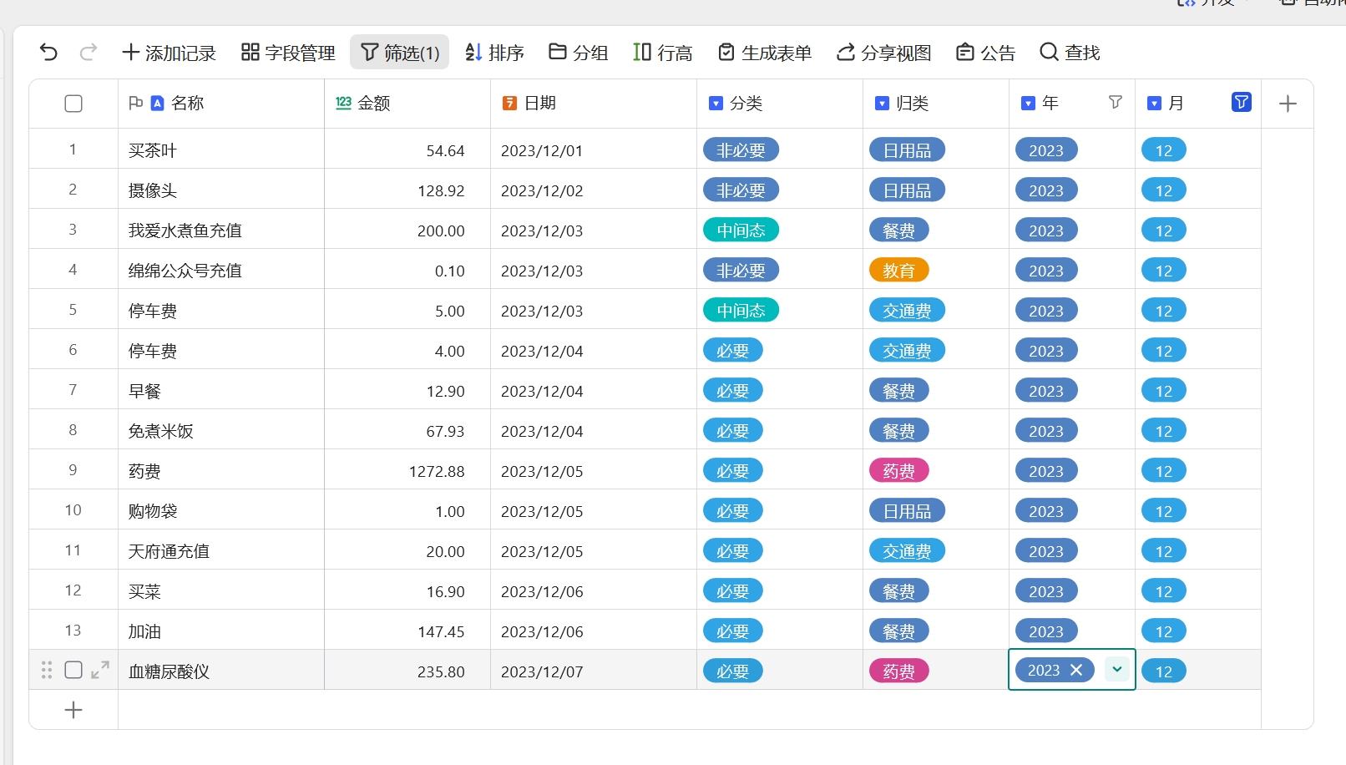
Task: Click the 年 column header label
Action: (x=1050, y=104)
